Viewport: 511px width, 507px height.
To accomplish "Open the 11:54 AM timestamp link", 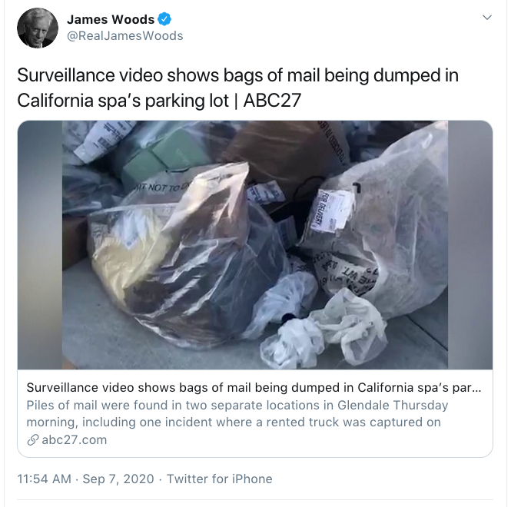I will pos(44,479).
